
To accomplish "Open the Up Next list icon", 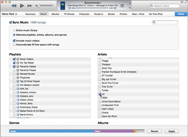I will click(x=122, y=6).
